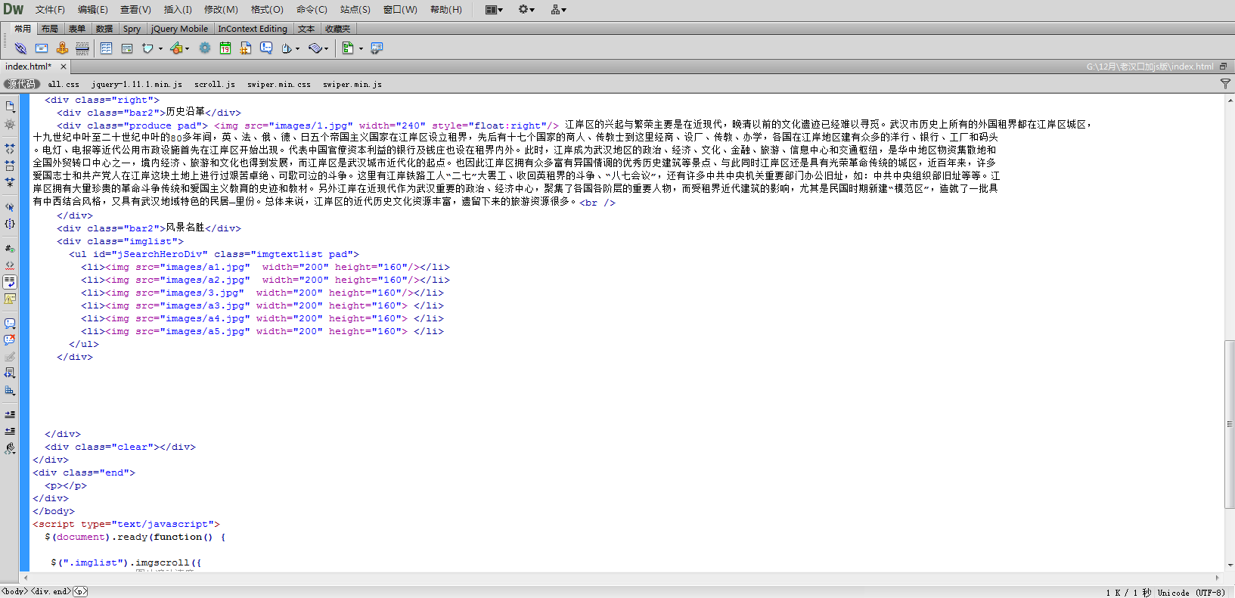Click the Email Link icon
Screen dimensions: 1235x598
pos(42,48)
